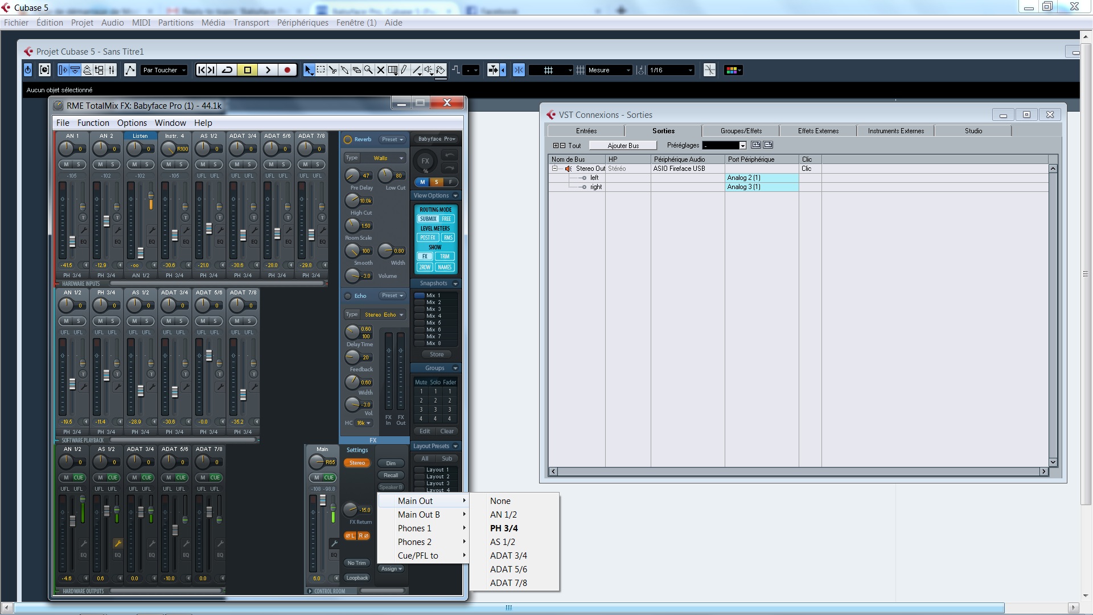Select Main Out B in the context menu
This screenshot has width=1093, height=615.
(424, 515)
